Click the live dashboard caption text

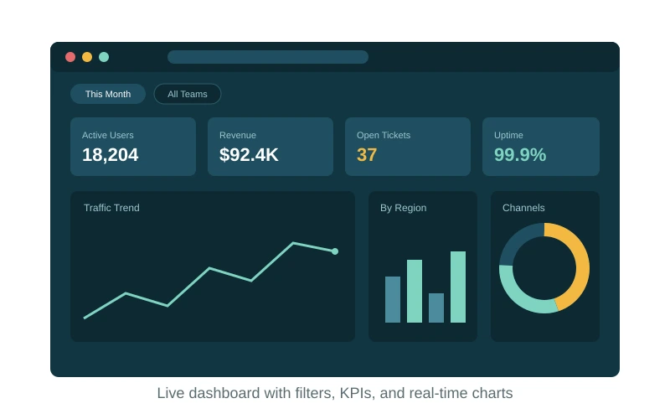334,393
